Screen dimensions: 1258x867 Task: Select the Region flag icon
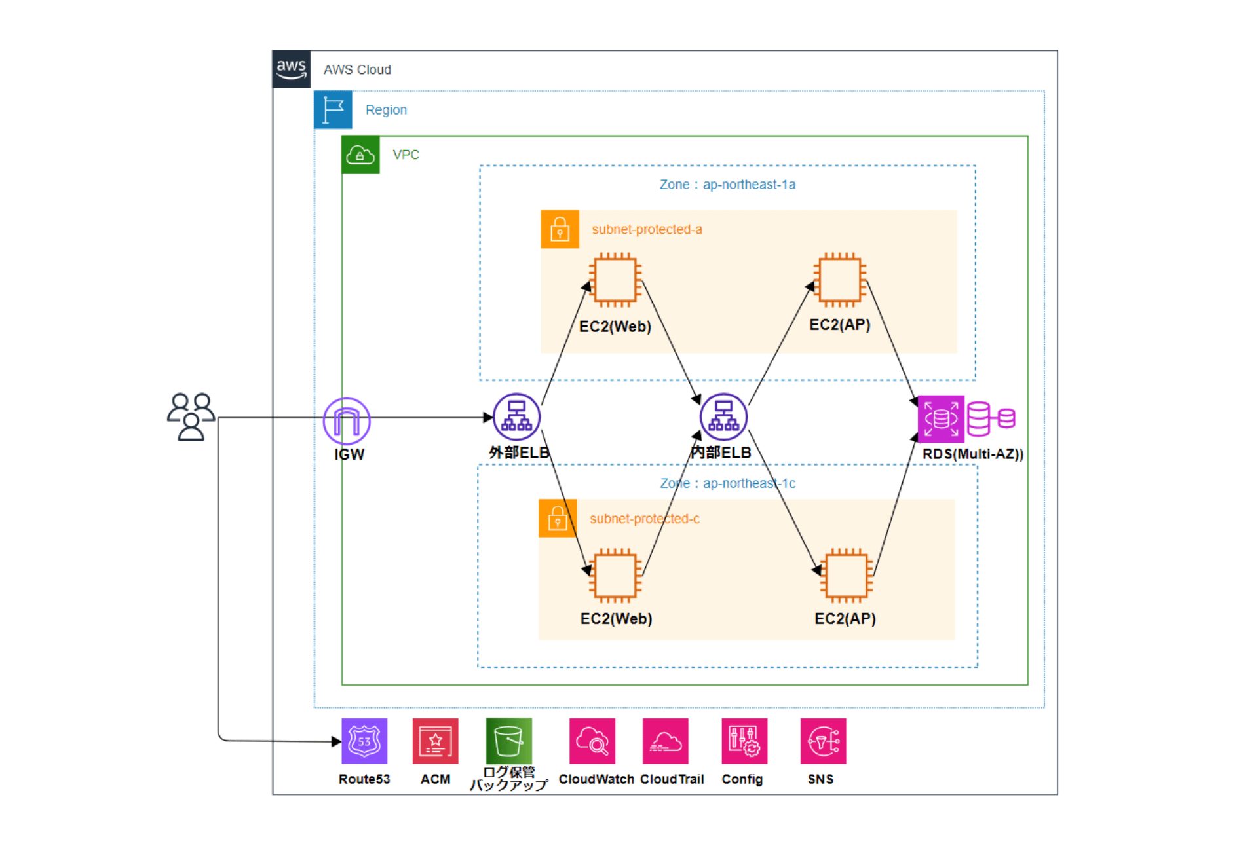point(333,109)
